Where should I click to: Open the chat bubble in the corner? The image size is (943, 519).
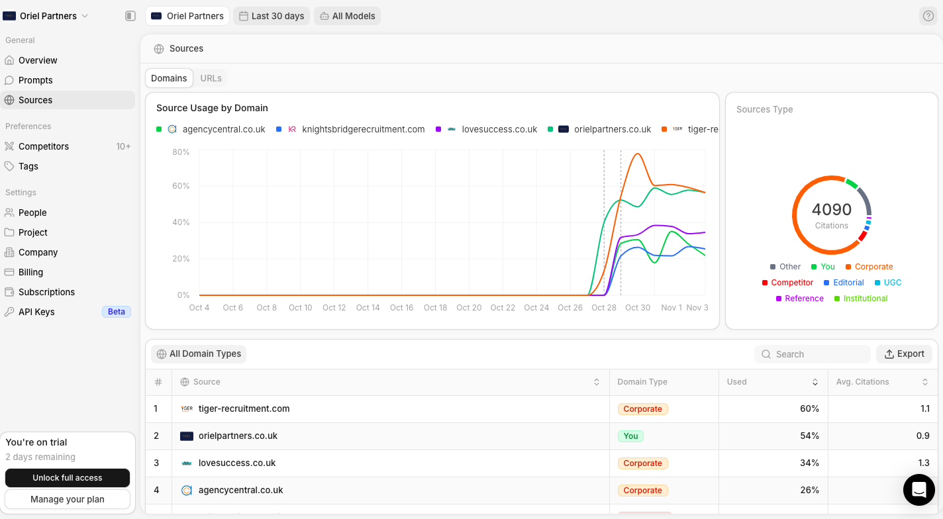pyautogui.click(x=919, y=490)
